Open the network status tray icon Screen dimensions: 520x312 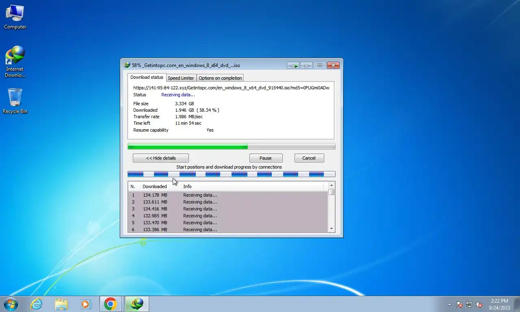[x=469, y=304]
